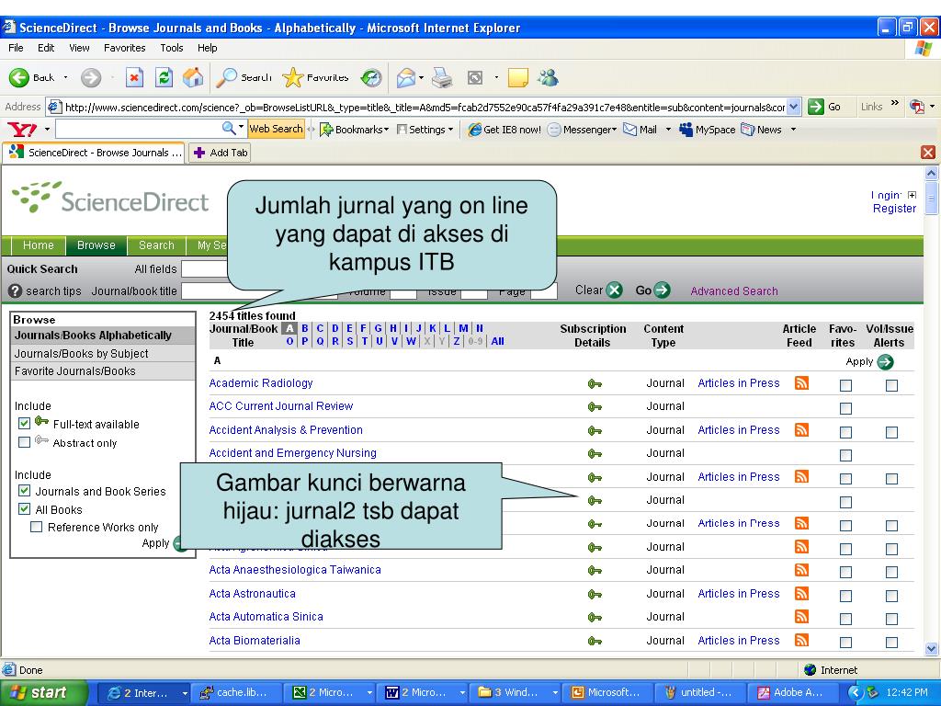Open the Mail envelope toolbar icon
The height and width of the screenshot is (706, 941).
coord(405,77)
